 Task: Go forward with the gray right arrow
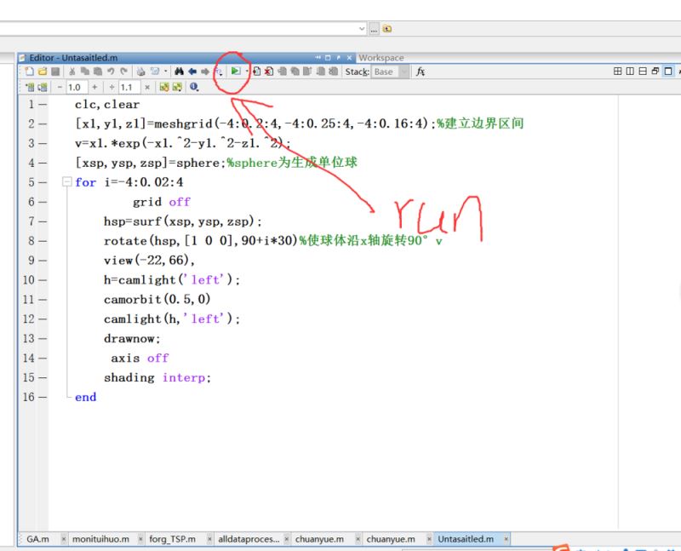tap(205, 72)
